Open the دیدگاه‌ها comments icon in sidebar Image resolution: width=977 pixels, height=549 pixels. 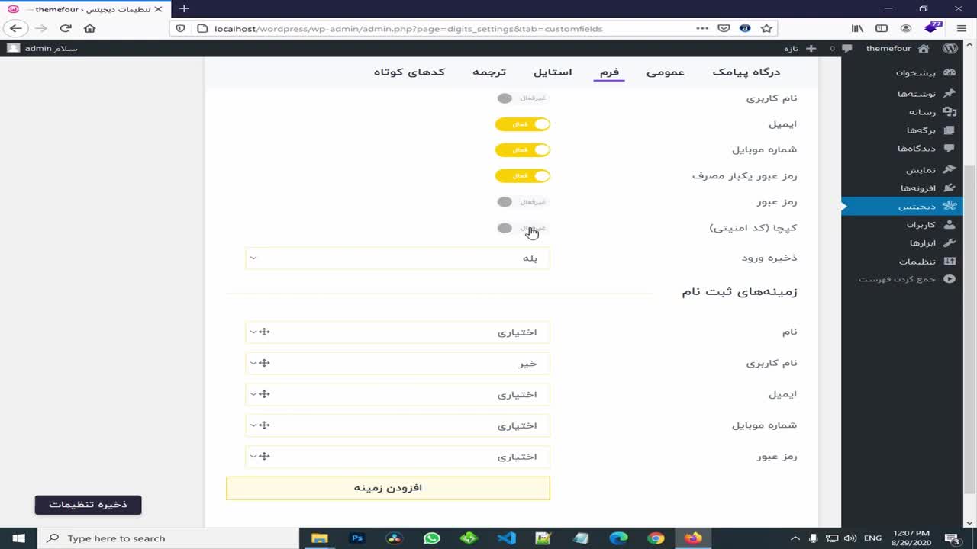950,149
